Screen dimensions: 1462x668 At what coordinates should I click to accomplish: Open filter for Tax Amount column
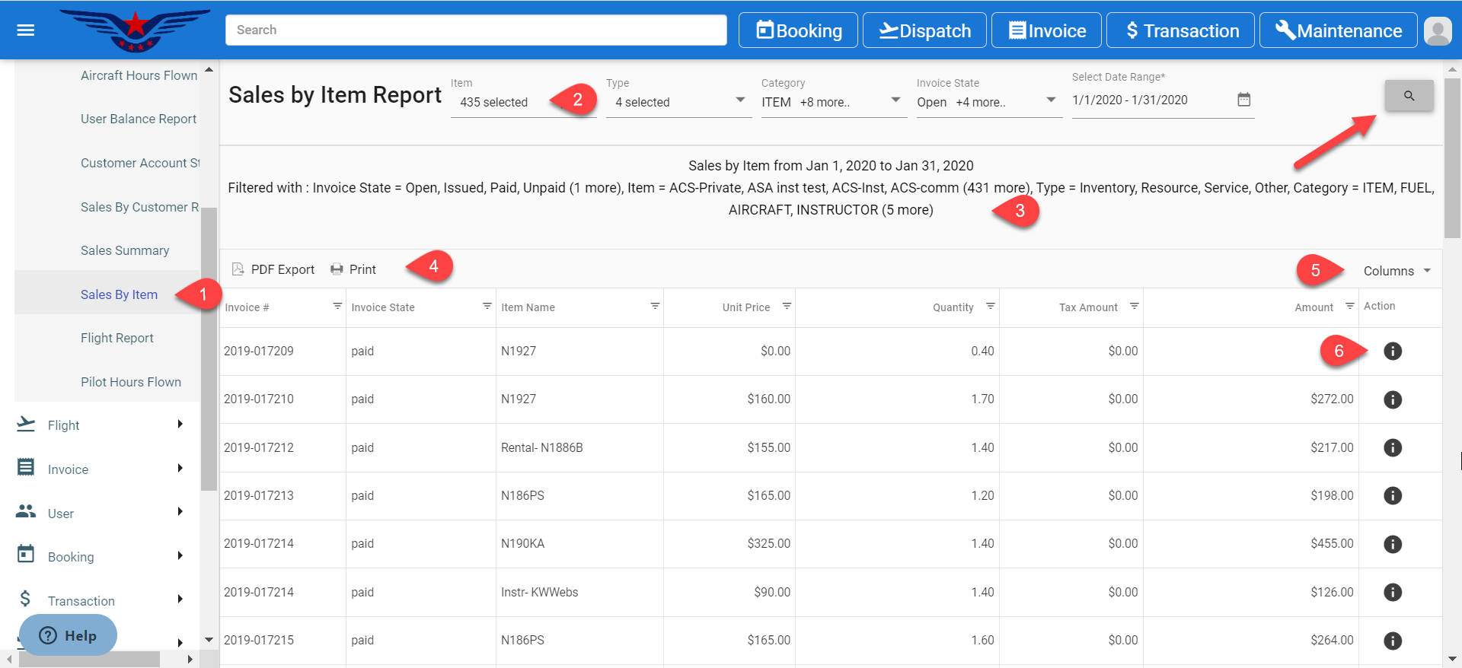(x=1134, y=306)
